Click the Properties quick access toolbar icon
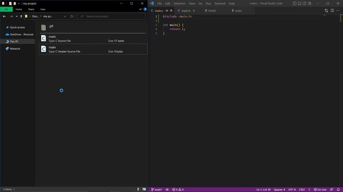This screenshot has width=343, height=192. (x=10, y=4)
